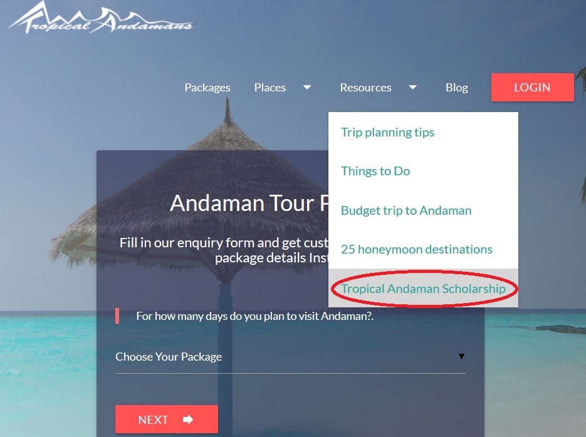
Task: Select Things to Do from Resources
Action: pos(375,172)
